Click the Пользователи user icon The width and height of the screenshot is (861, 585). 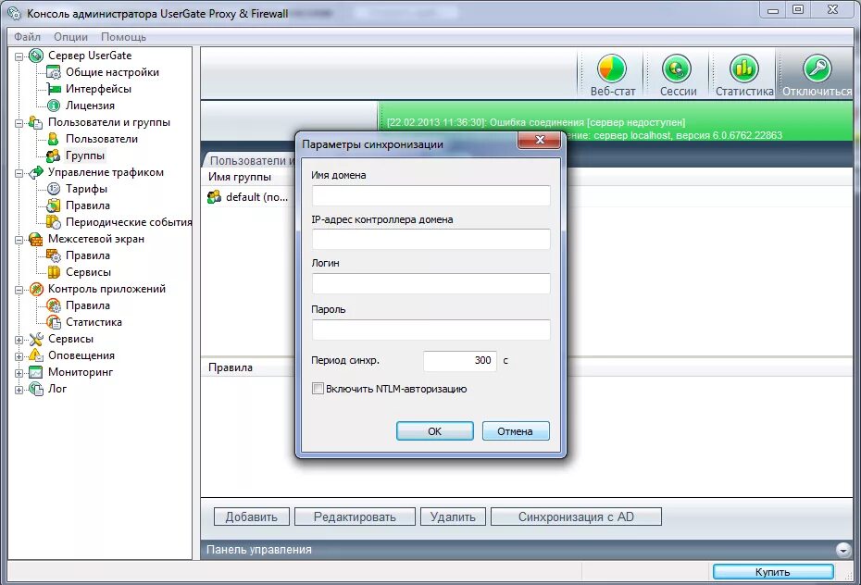click(x=54, y=139)
